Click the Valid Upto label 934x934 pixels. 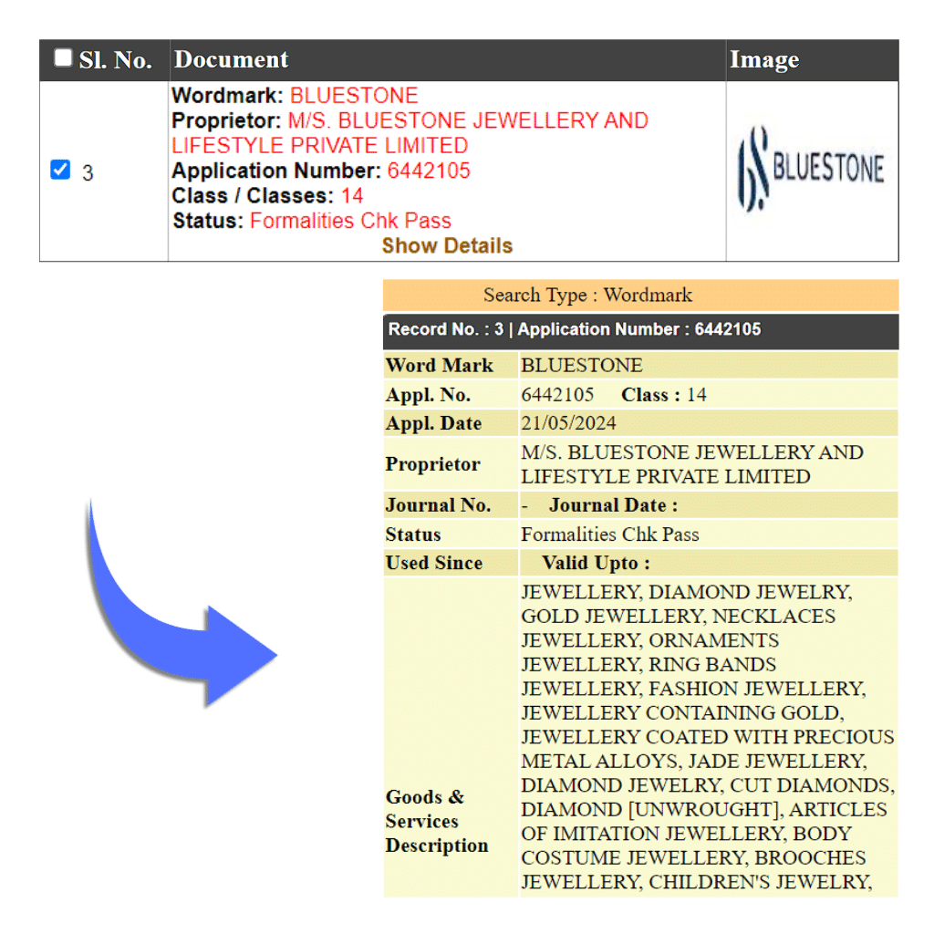596,563
